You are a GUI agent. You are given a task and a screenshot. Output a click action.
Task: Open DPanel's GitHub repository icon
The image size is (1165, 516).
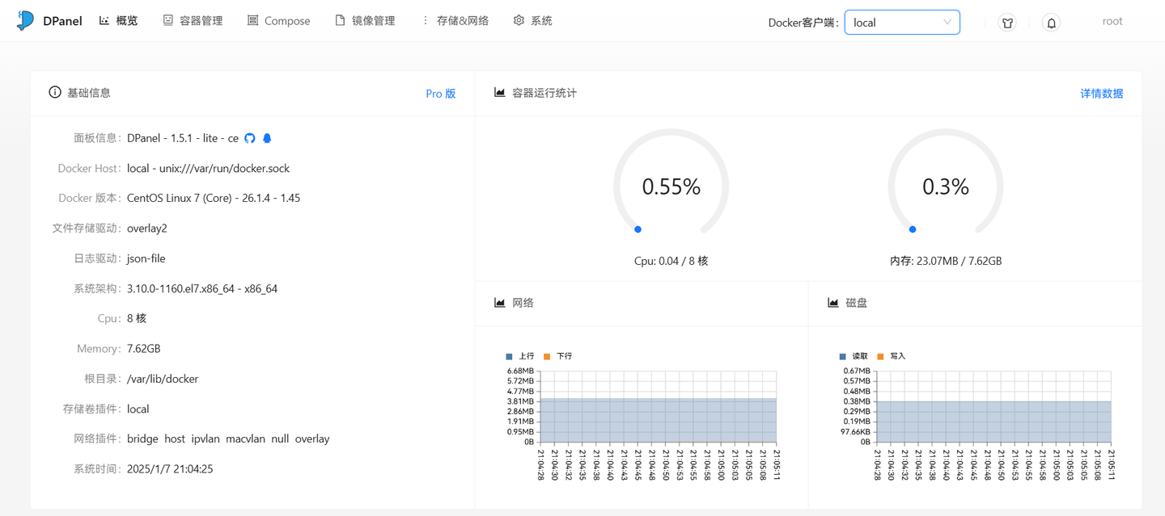(x=251, y=138)
